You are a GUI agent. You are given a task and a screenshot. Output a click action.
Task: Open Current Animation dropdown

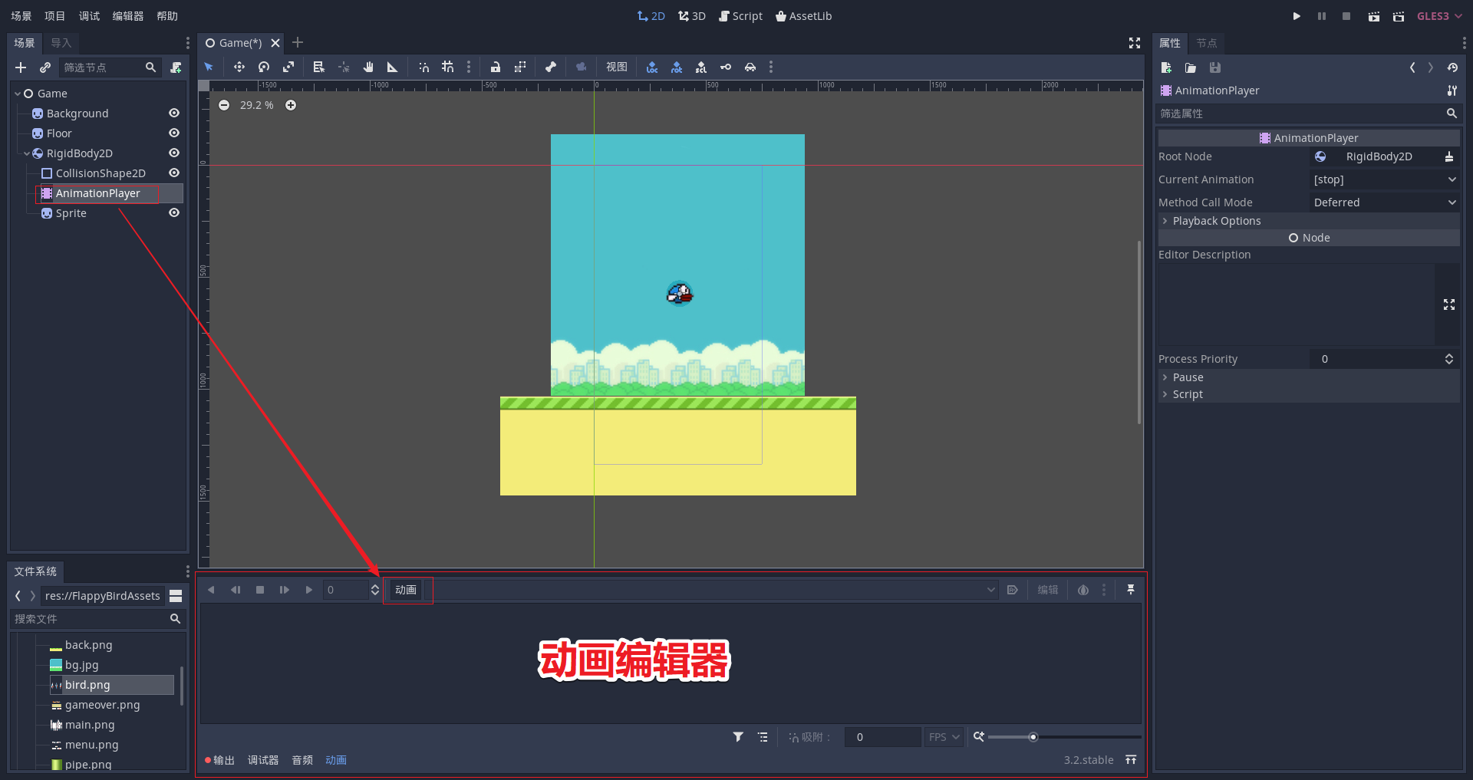pos(1385,179)
